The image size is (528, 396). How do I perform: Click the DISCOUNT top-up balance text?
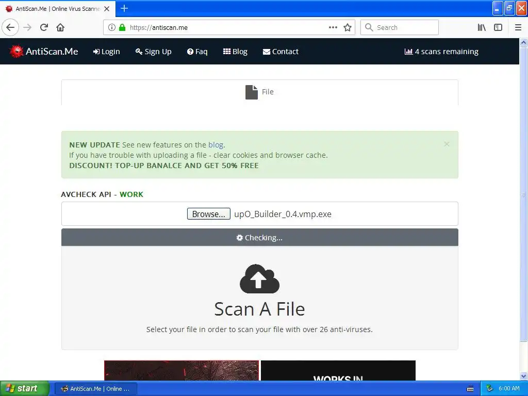click(164, 166)
